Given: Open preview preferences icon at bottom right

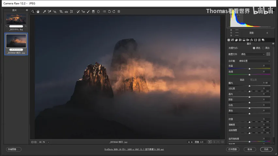Looking at the screenshot, I should click(223, 142).
